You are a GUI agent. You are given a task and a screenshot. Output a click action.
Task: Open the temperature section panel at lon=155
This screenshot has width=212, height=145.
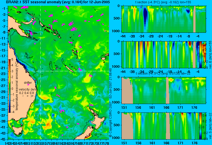tap(164, 19)
